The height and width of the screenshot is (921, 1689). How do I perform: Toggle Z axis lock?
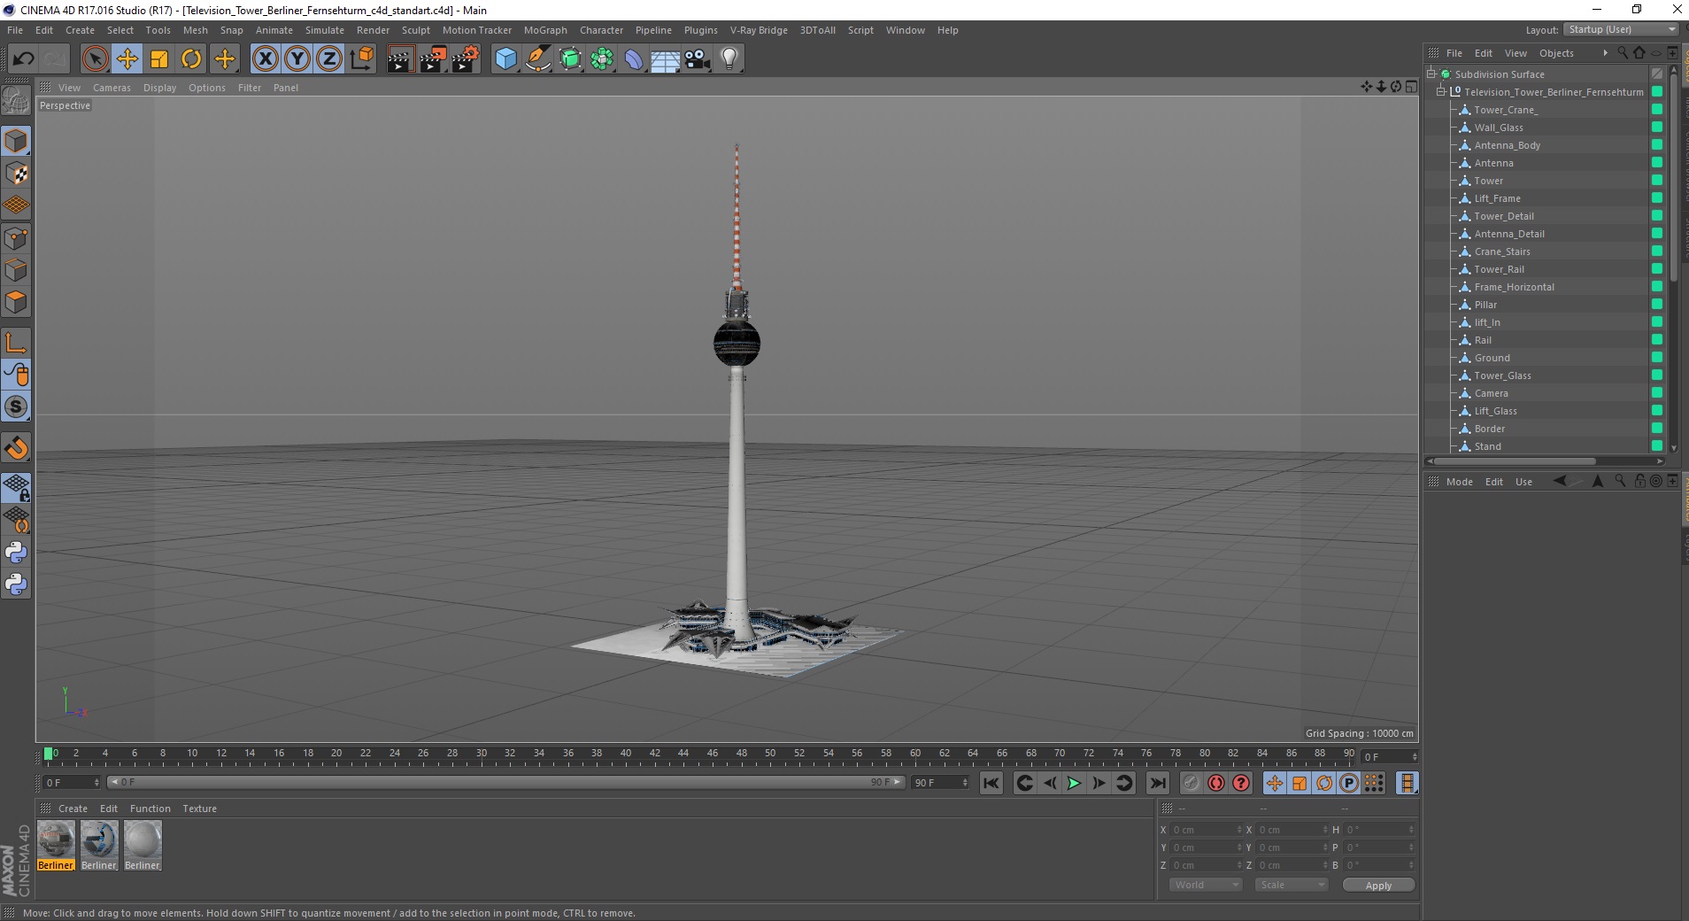[x=329, y=59]
